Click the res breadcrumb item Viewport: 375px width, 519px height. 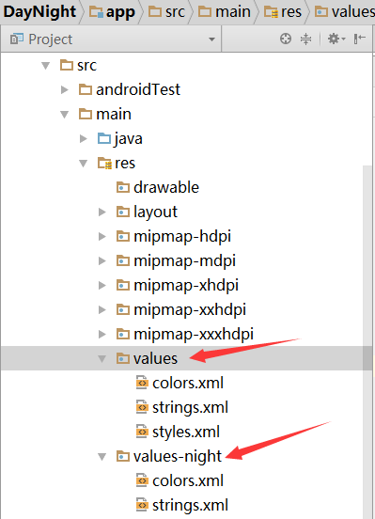tap(283, 12)
